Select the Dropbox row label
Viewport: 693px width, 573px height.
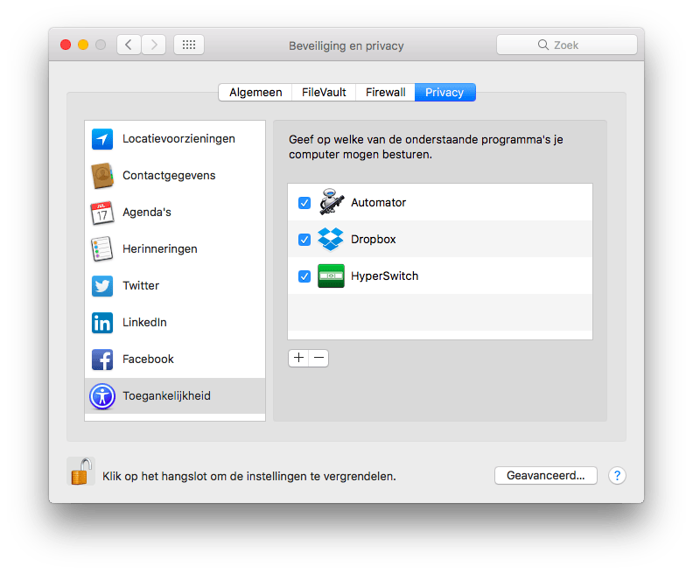374,240
